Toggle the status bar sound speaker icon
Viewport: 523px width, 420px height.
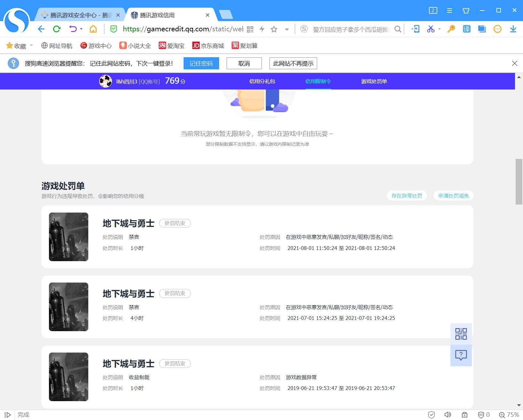pyautogui.click(x=448, y=415)
